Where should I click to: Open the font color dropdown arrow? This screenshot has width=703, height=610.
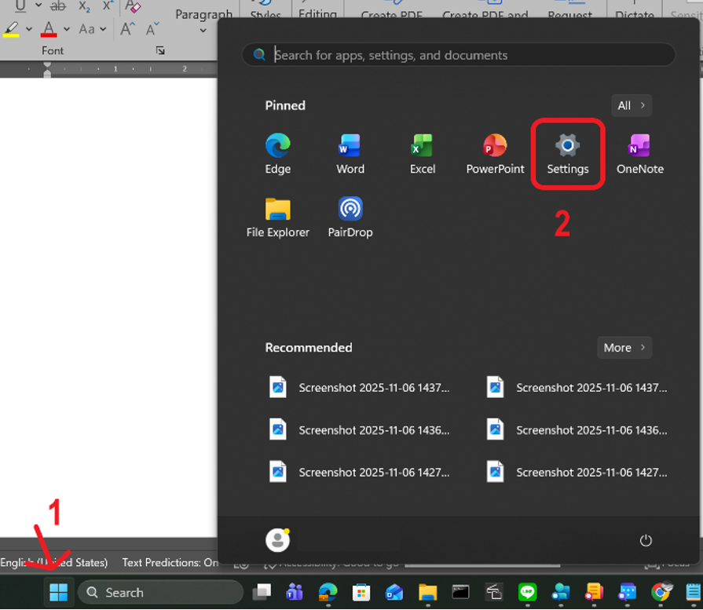[x=67, y=30]
